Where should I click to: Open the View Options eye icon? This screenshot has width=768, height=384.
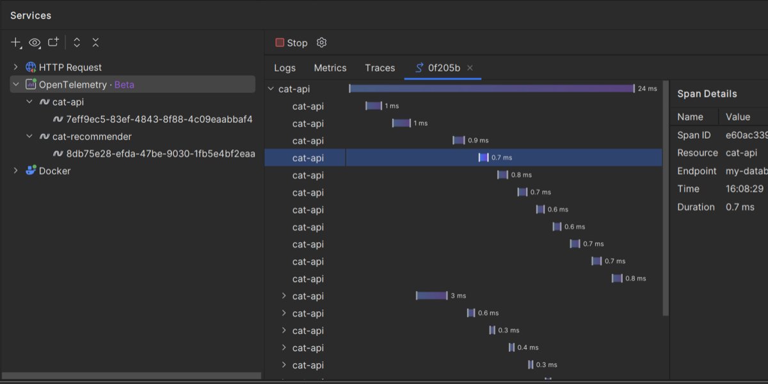pos(34,42)
